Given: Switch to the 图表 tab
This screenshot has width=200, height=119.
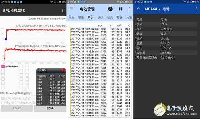Looking at the screenshot, I should point(81,18).
